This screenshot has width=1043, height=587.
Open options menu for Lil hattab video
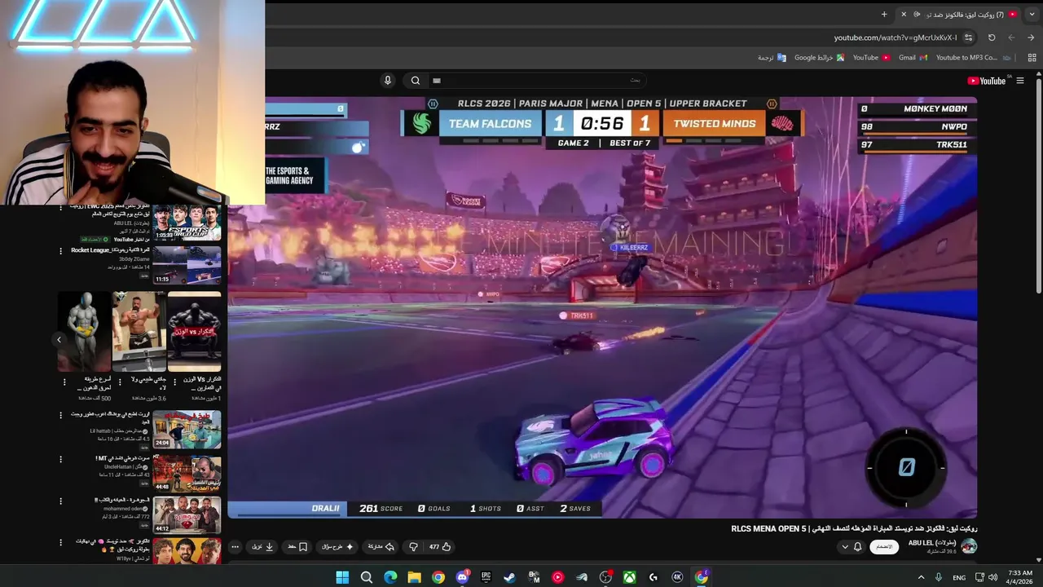60,415
